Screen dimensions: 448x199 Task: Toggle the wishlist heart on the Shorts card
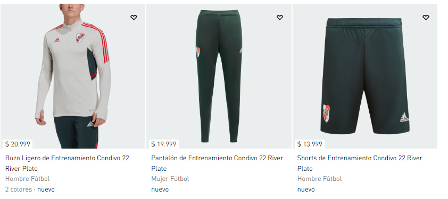point(426,18)
